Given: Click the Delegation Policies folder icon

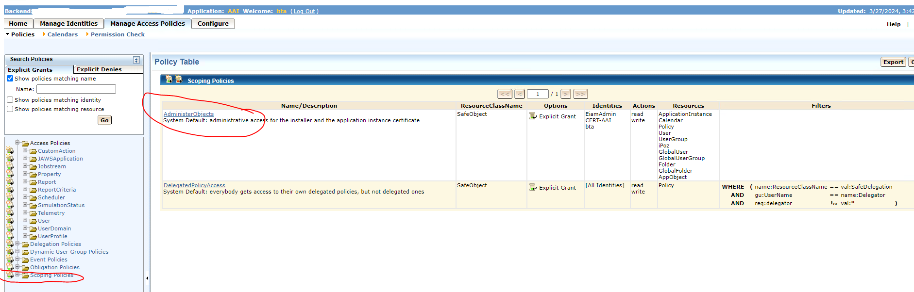Looking at the screenshot, I should [x=26, y=244].
